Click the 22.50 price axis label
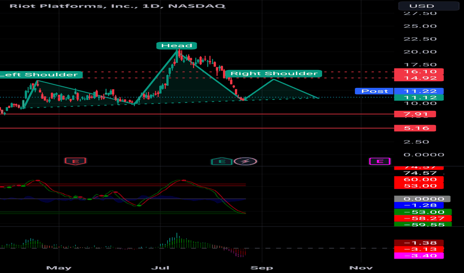Screen dimensions: 464x273 pyautogui.click(x=420, y=39)
